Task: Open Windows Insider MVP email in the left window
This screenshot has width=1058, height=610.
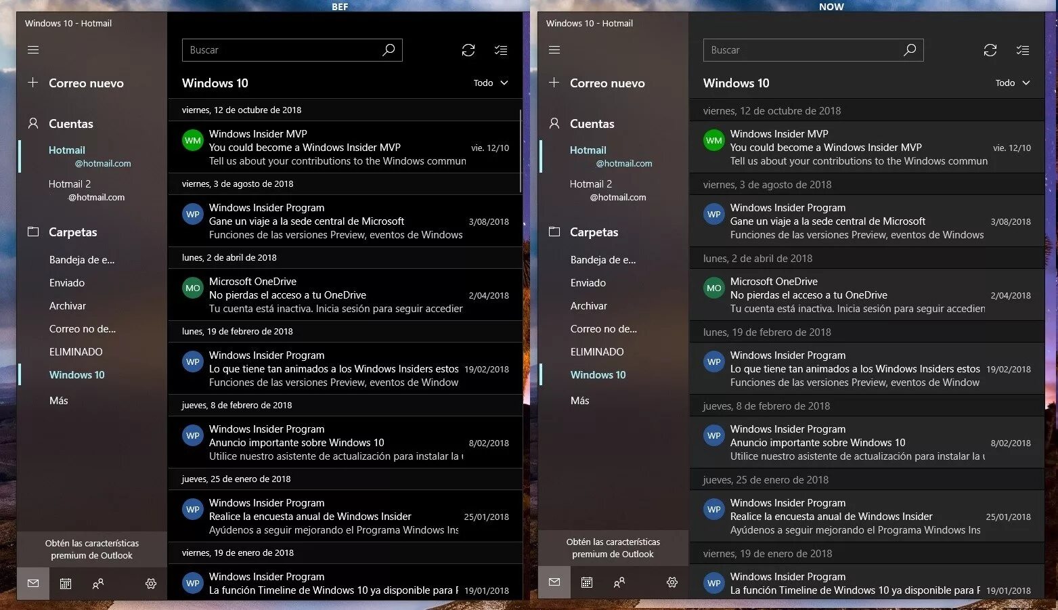Action: 345,147
